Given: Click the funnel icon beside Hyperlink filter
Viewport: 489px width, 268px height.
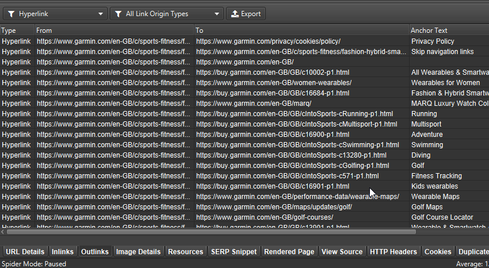Looking at the screenshot, I should tap(11, 14).
